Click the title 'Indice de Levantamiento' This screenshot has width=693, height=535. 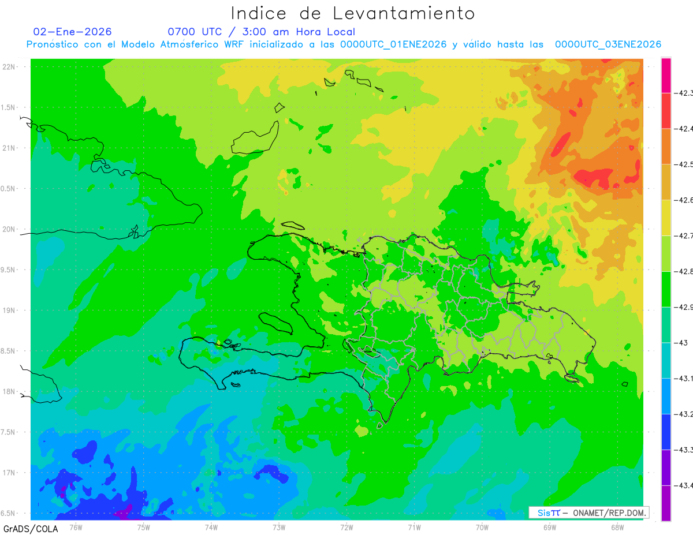pyautogui.click(x=353, y=13)
